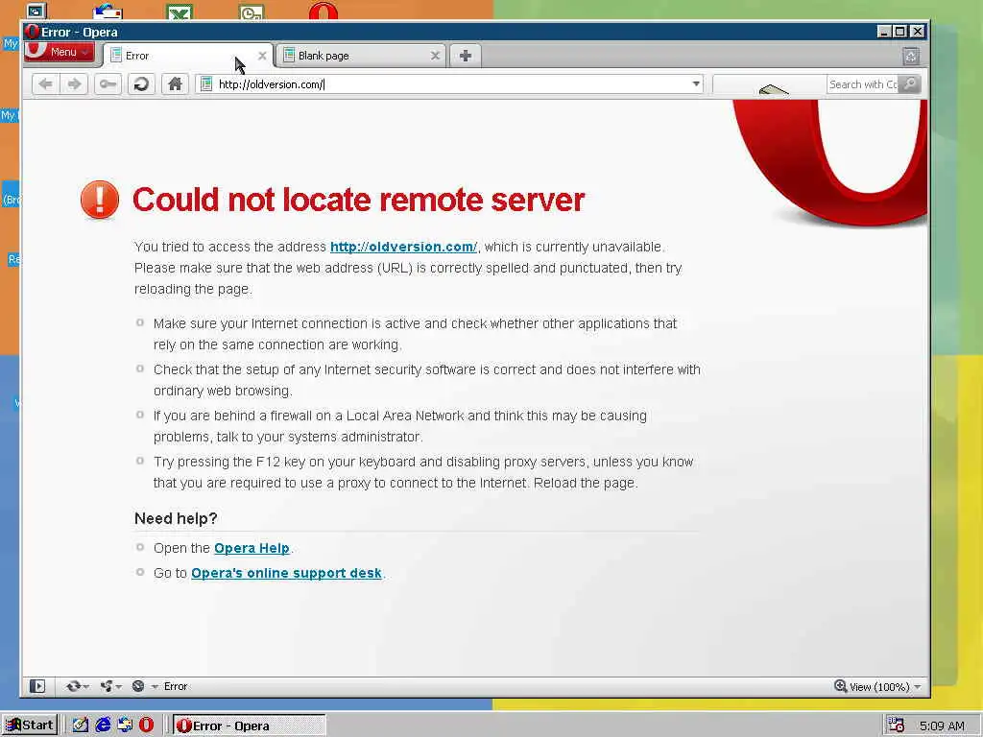Image resolution: width=983 pixels, height=737 pixels.
Task: Follow the http://oldversion.com/ link
Action: point(403,247)
